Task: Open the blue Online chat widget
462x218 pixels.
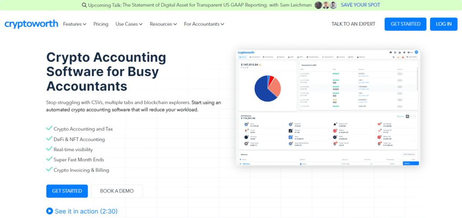Action: [x=411, y=163]
